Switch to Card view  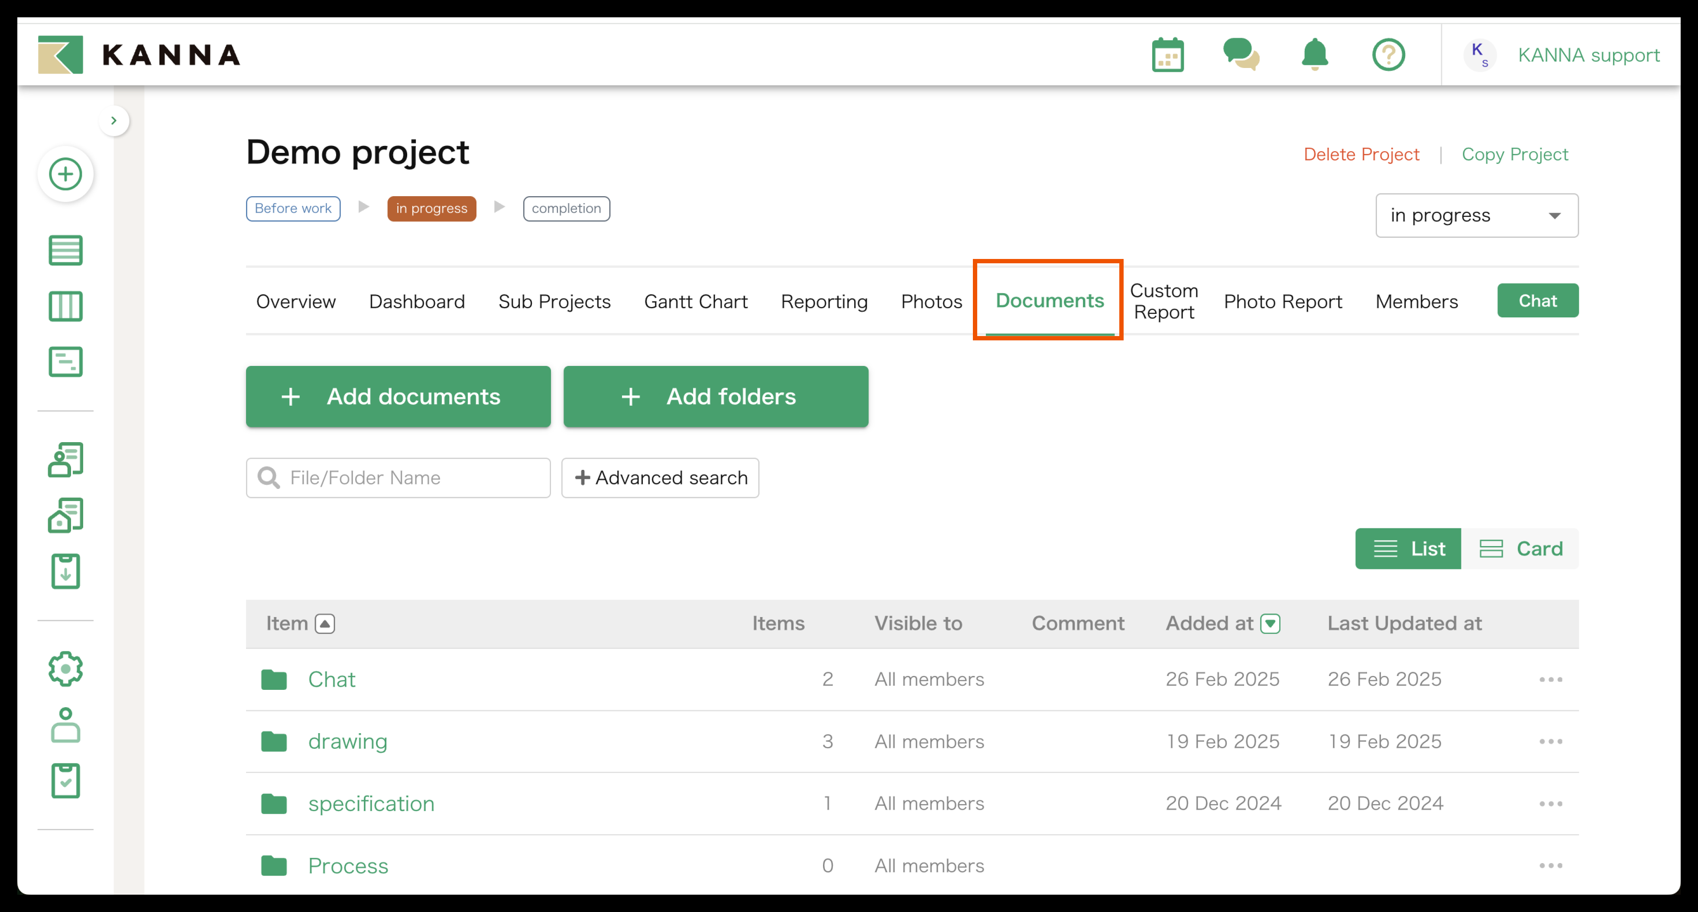point(1520,549)
